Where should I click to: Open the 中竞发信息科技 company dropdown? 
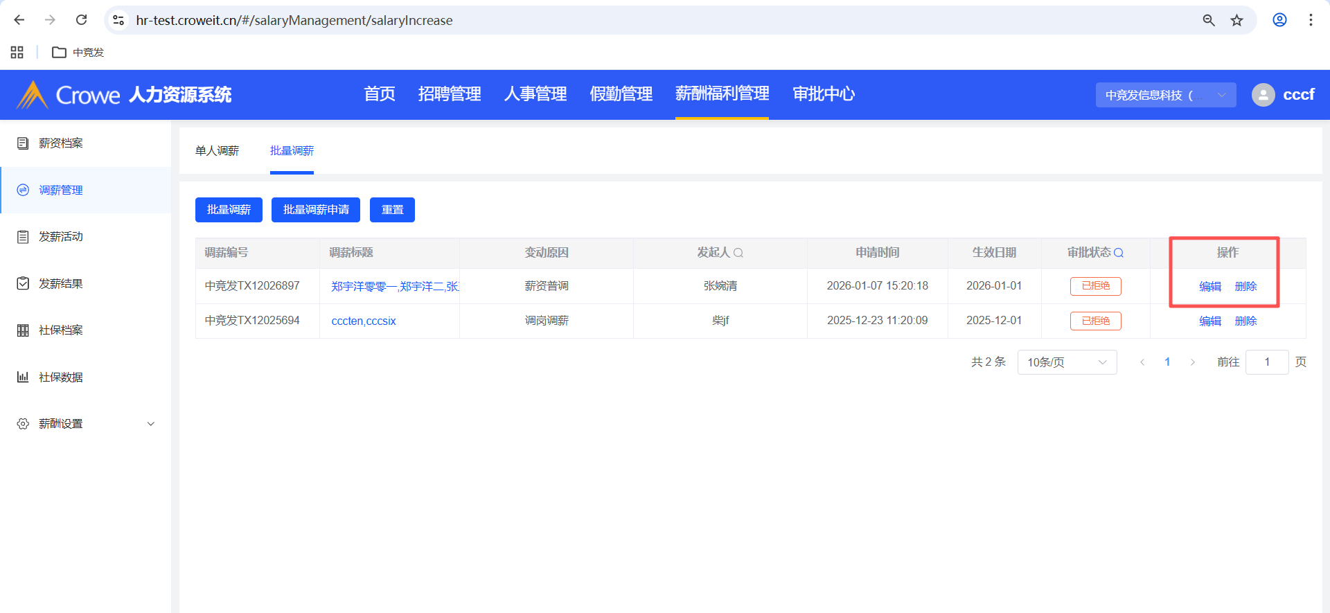[1165, 95]
